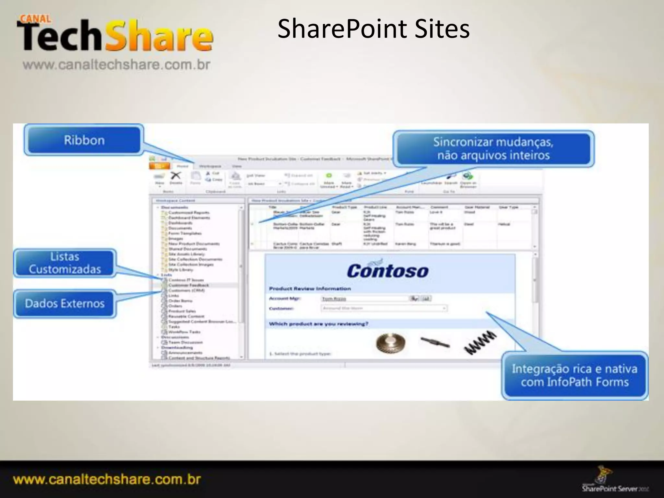This screenshot has width=664, height=498.
Task: Select the spring product image
Action: pos(480,342)
